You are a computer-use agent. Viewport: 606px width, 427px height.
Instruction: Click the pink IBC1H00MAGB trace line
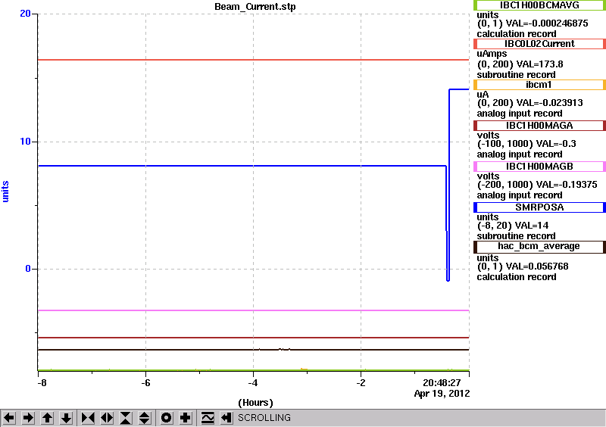coord(253,310)
